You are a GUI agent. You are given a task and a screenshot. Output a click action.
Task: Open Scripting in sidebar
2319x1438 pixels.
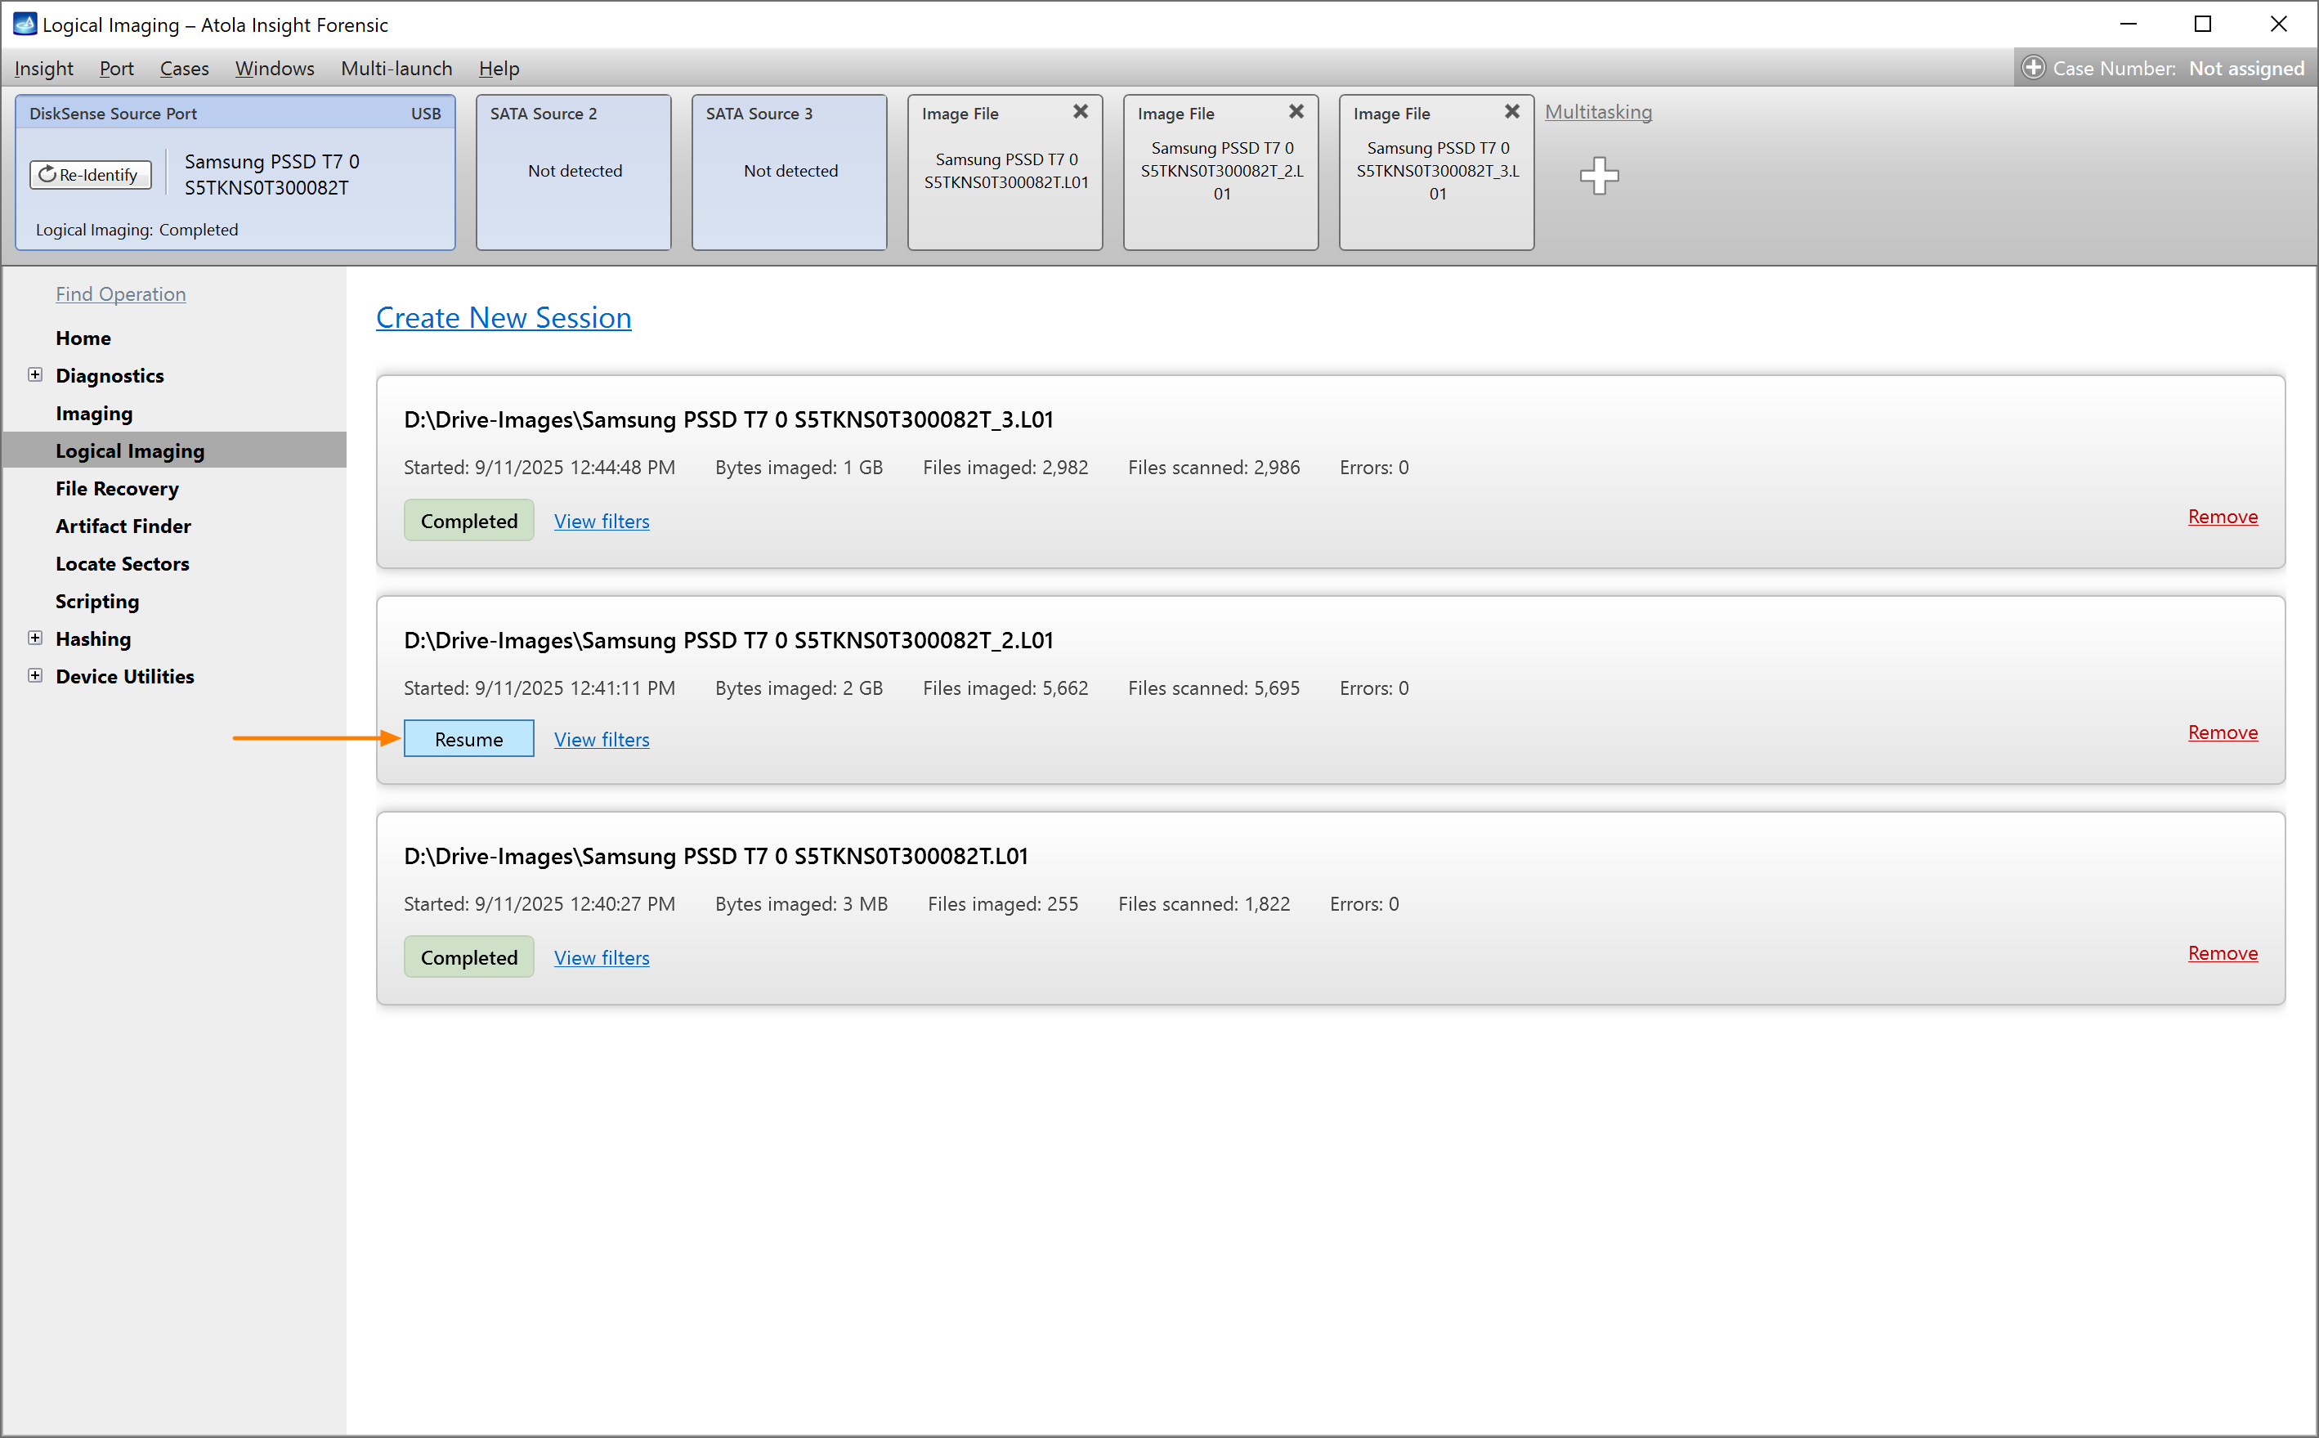point(97,602)
